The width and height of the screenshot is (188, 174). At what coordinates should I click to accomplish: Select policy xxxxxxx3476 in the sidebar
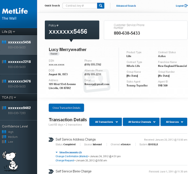(18, 84)
